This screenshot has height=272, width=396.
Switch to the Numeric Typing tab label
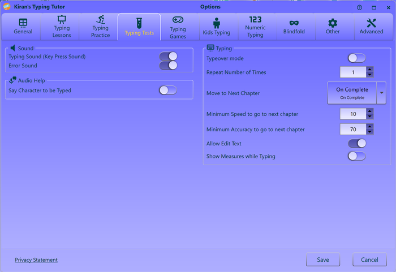tap(255, 31)
